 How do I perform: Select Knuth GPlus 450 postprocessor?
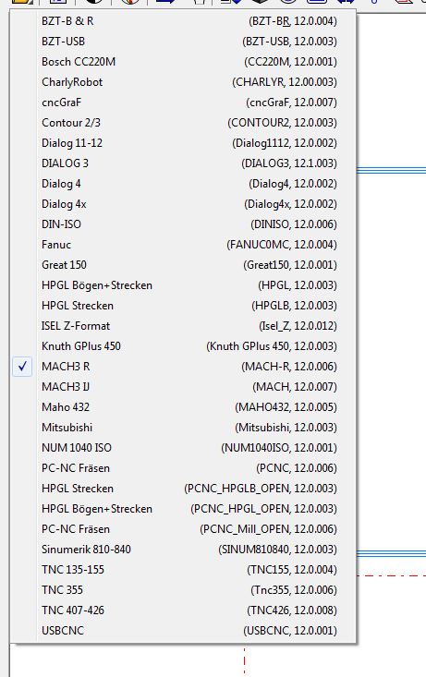pyautogui.click(x=183, y=346)
